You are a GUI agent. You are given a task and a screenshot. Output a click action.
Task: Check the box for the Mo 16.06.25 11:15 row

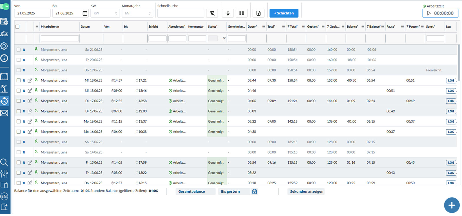[x=18, y=122]
